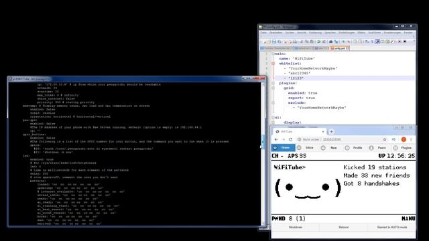Open Find with the binoculars toolbar icon

[x=330, y=42]
